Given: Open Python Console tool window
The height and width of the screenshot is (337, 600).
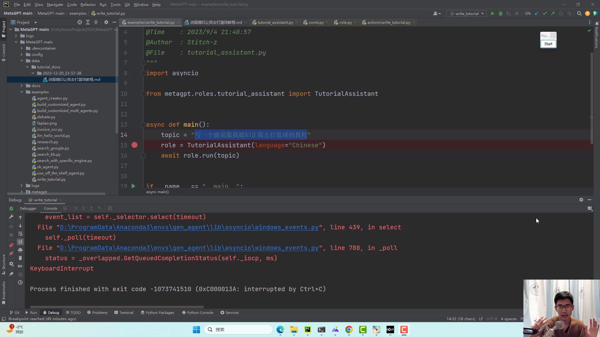Looking at the screenshot, I should pyautogui.click(x=197, y=312).
